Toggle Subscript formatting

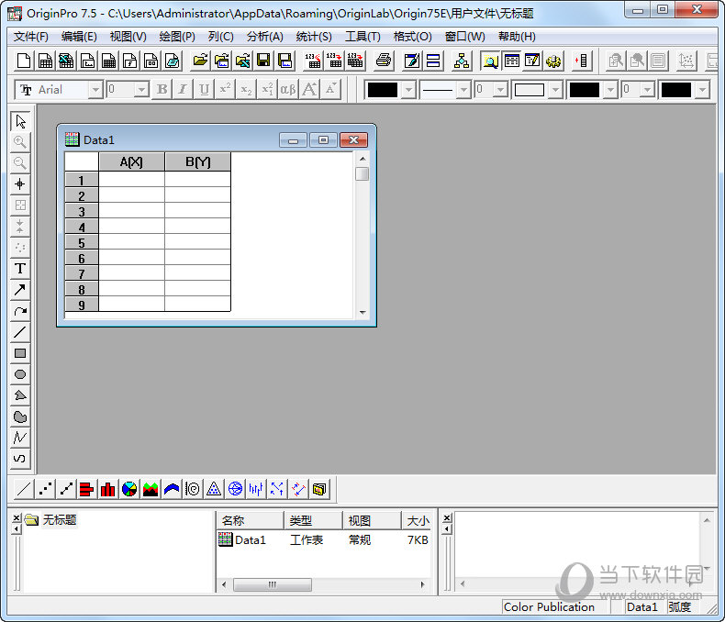click(x=246, y=89)
